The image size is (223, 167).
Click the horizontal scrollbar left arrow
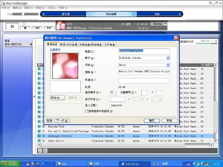point(39,145)
